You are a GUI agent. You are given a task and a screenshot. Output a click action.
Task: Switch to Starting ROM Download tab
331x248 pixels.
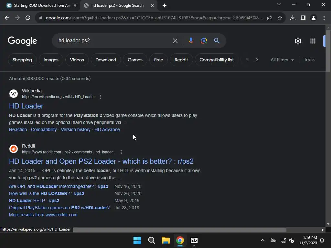pos(42,5)
